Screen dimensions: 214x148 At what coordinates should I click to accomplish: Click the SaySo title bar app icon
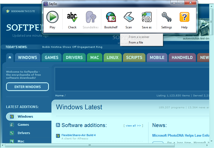click(46, 4)
